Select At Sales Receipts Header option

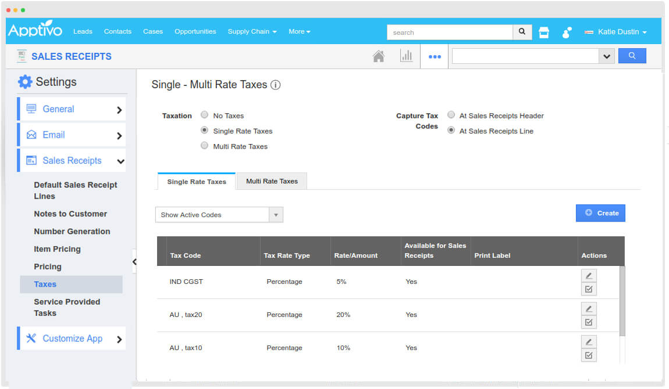451,115
